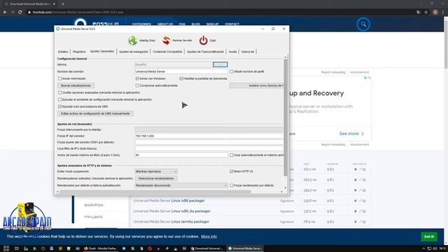Click the volume icon in the system tray
Image resolution: width=448 pixels, height=252 pixels.
point(435,248)
